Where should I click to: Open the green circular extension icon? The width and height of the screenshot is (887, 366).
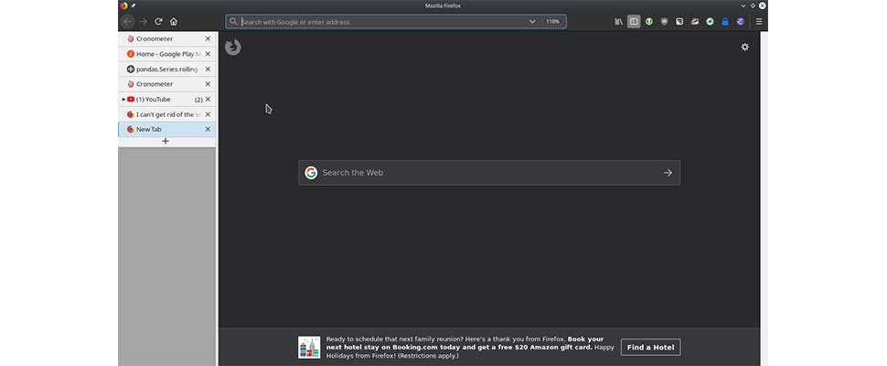click(649, 21)
